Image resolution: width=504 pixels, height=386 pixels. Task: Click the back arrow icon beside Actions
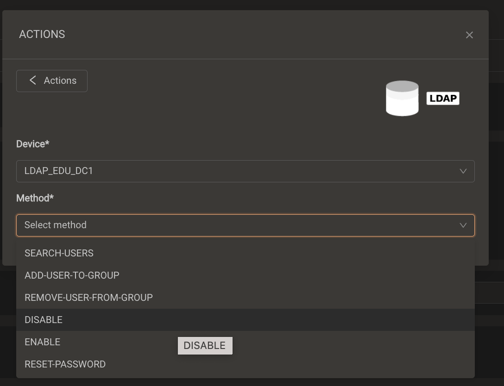click(x=32, y=80)
